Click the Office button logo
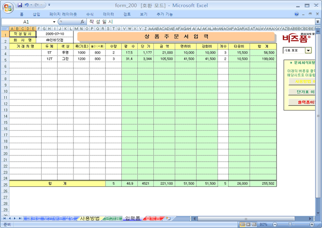322x228 pixels. pos(7,6)
